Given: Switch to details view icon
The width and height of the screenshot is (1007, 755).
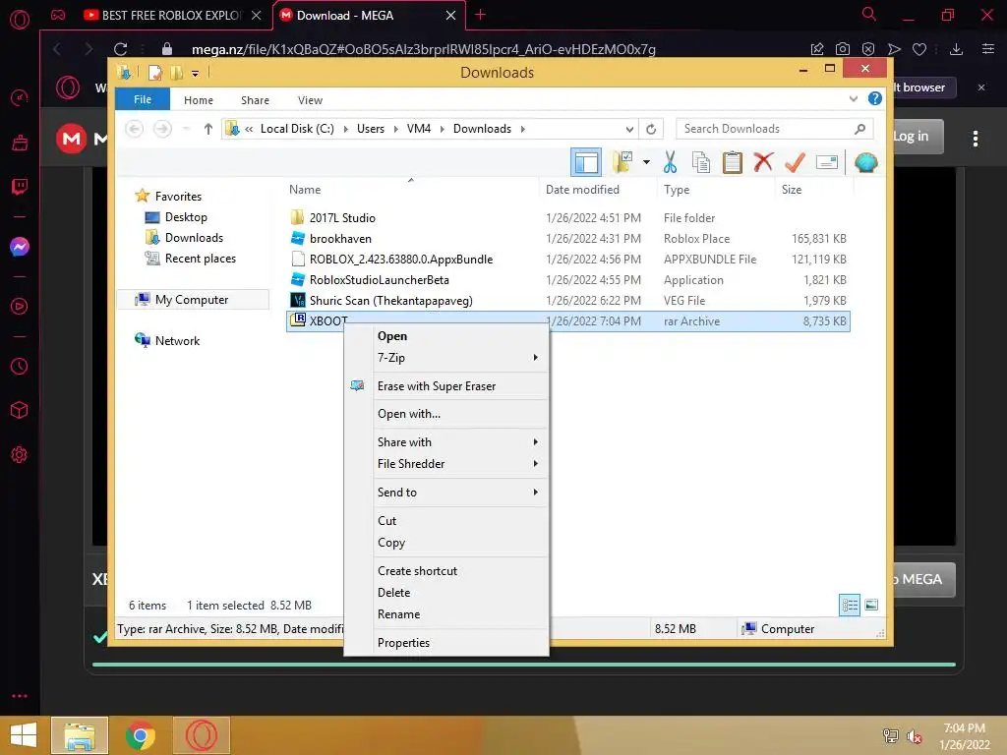Looking at the screenshot, I should point(850,605).
